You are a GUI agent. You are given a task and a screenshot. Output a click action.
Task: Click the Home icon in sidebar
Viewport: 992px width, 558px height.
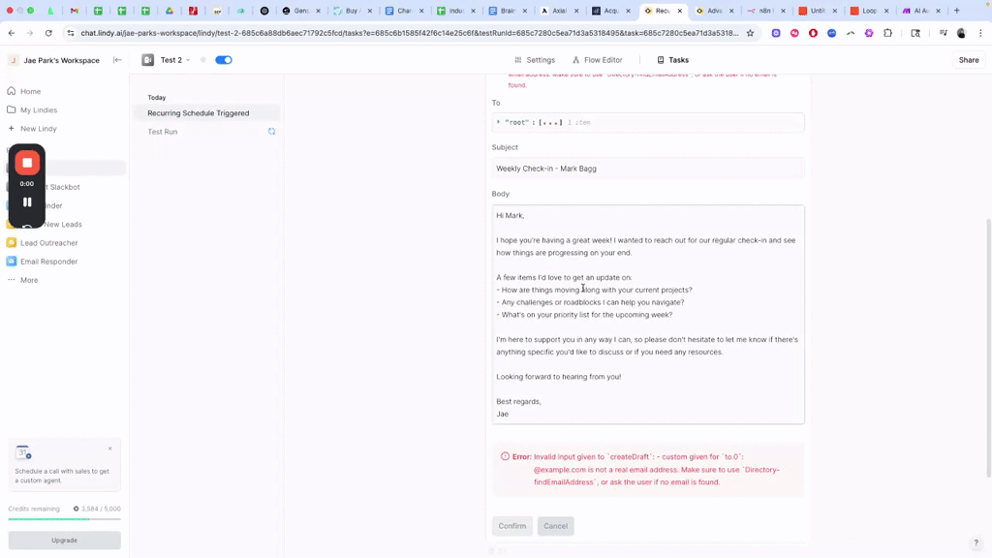click(x=12, y=91)
